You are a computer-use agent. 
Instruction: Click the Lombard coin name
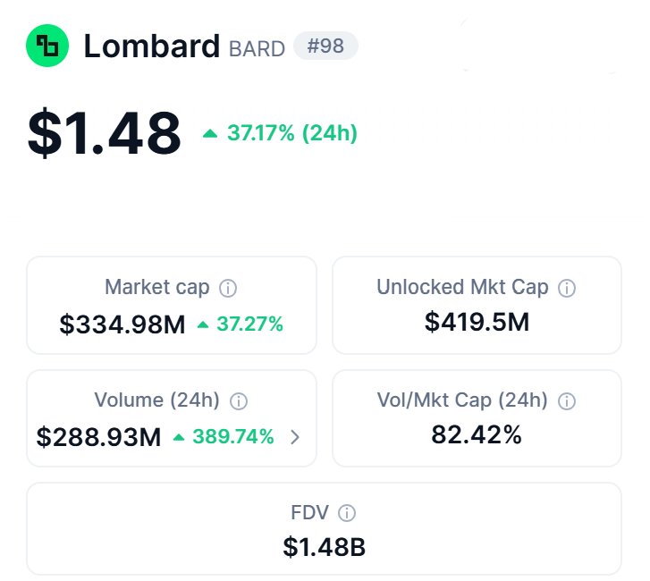coord(151,46)
